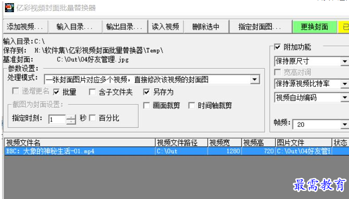This screenshot has height=199, width=349.
Task: Toggle the 时间轴裁剪 checkbox
Action: (x=191, y=105)
